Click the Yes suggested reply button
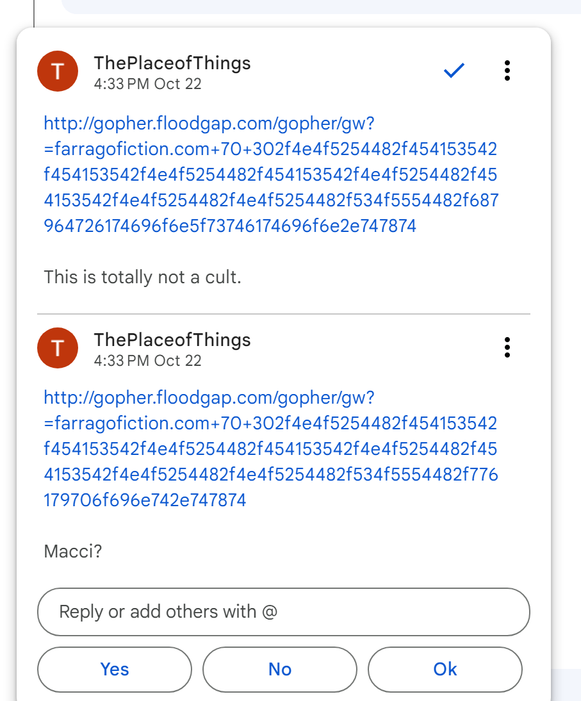The height and width of the screenshot is (701, 581). (x=115, y=670)
